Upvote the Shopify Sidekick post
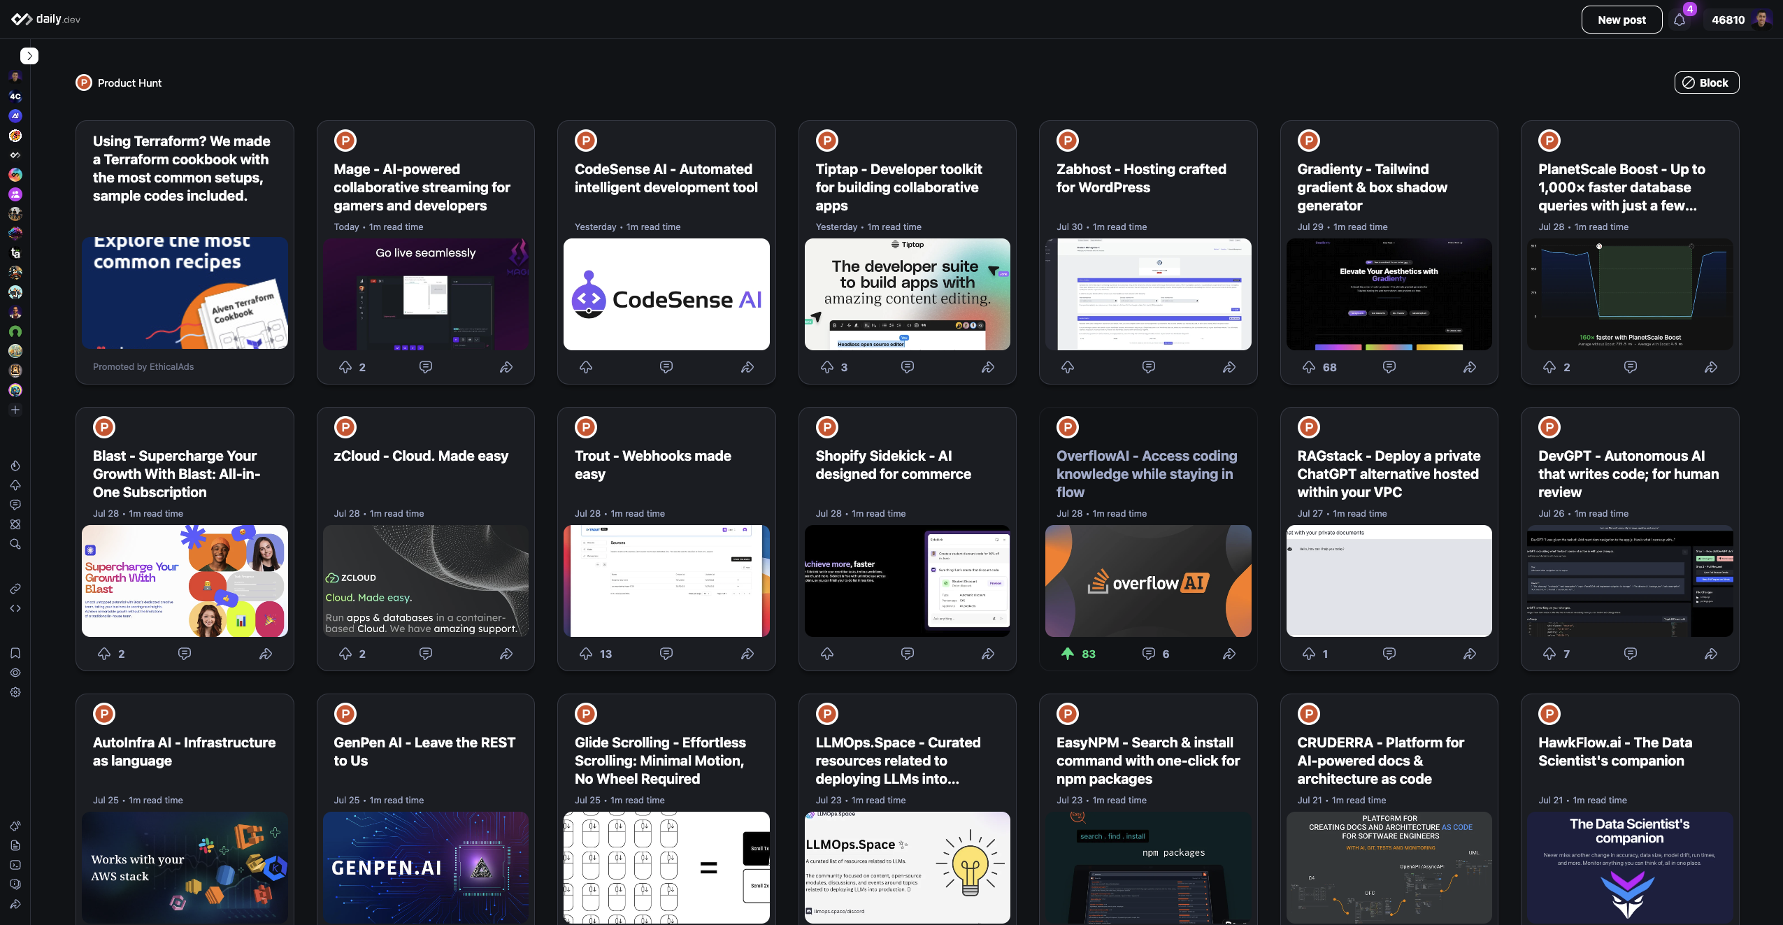Screen dimensions: 1783x925 point(827,654)
